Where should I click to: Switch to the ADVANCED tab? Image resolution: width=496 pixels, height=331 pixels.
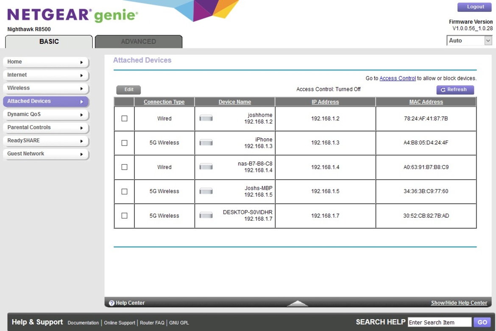139,42
